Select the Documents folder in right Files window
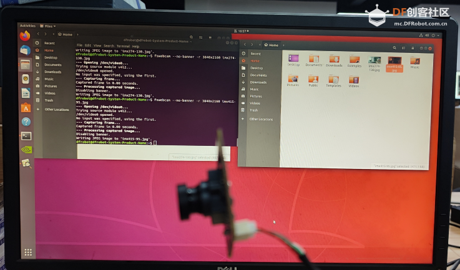The height and width of the screenshot is (270, 460). 313,60
